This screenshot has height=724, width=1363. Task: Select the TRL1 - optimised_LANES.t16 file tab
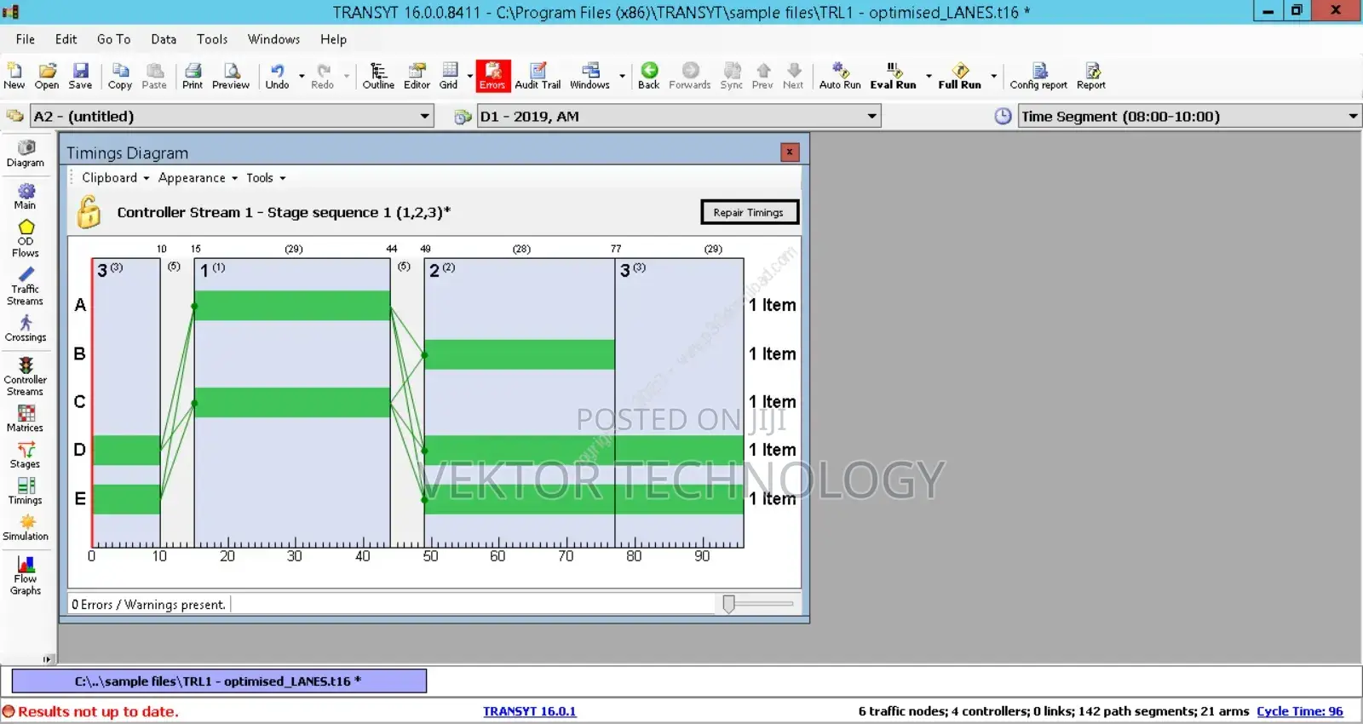point(219,681)
